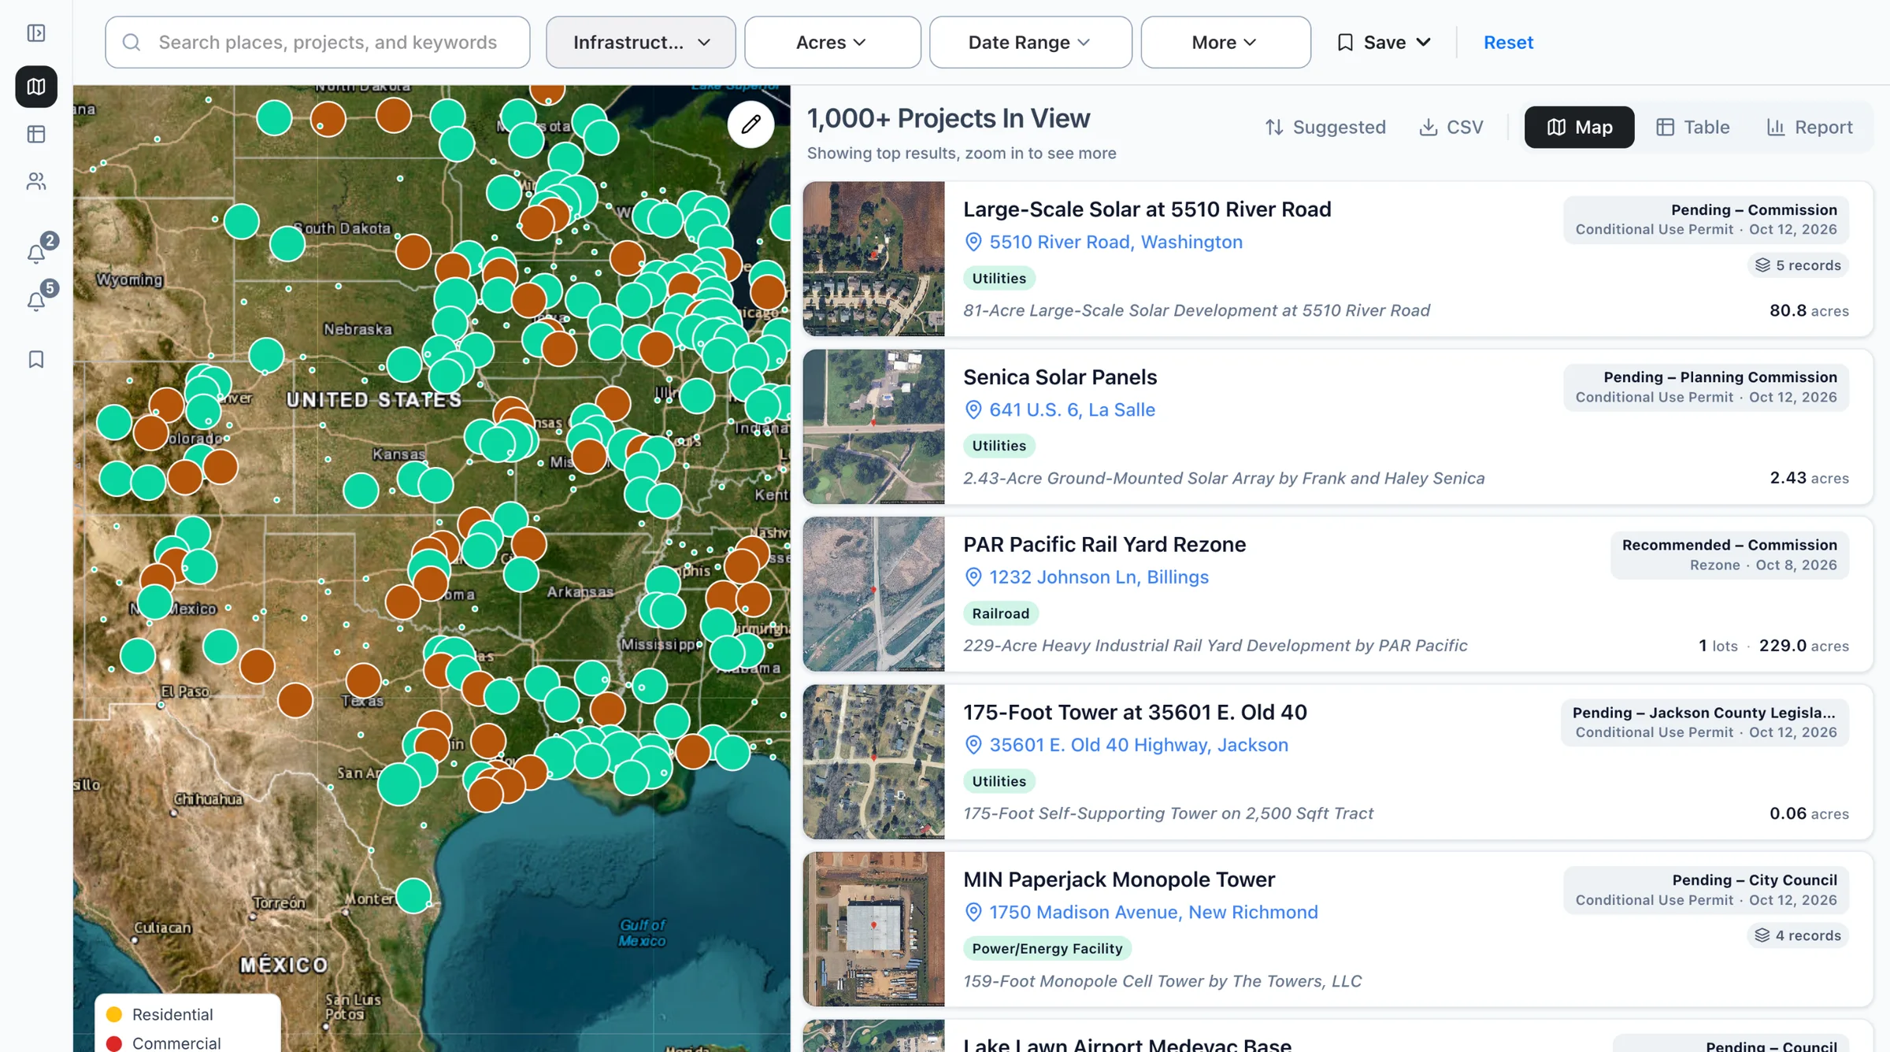Open MIN Paperjack Monopole Tower title

click(1119, 880)
